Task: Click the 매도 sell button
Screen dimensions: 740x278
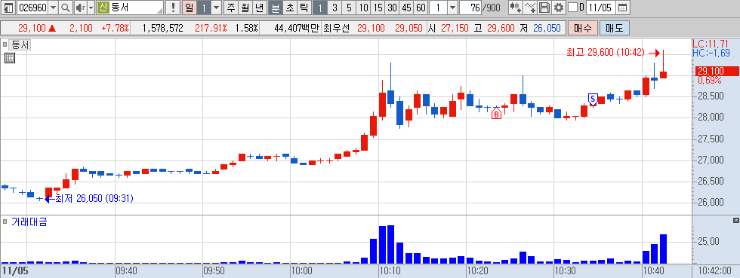Action: 615,28
